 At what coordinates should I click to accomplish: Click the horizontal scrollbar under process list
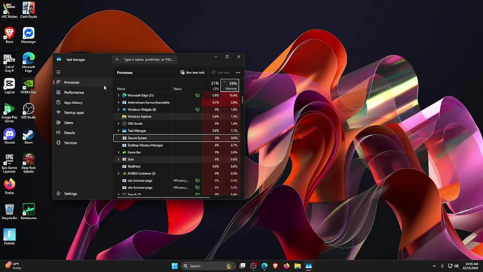163,197
